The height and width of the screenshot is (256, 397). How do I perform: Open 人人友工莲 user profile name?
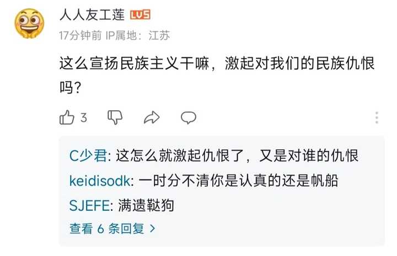point(92,15)
